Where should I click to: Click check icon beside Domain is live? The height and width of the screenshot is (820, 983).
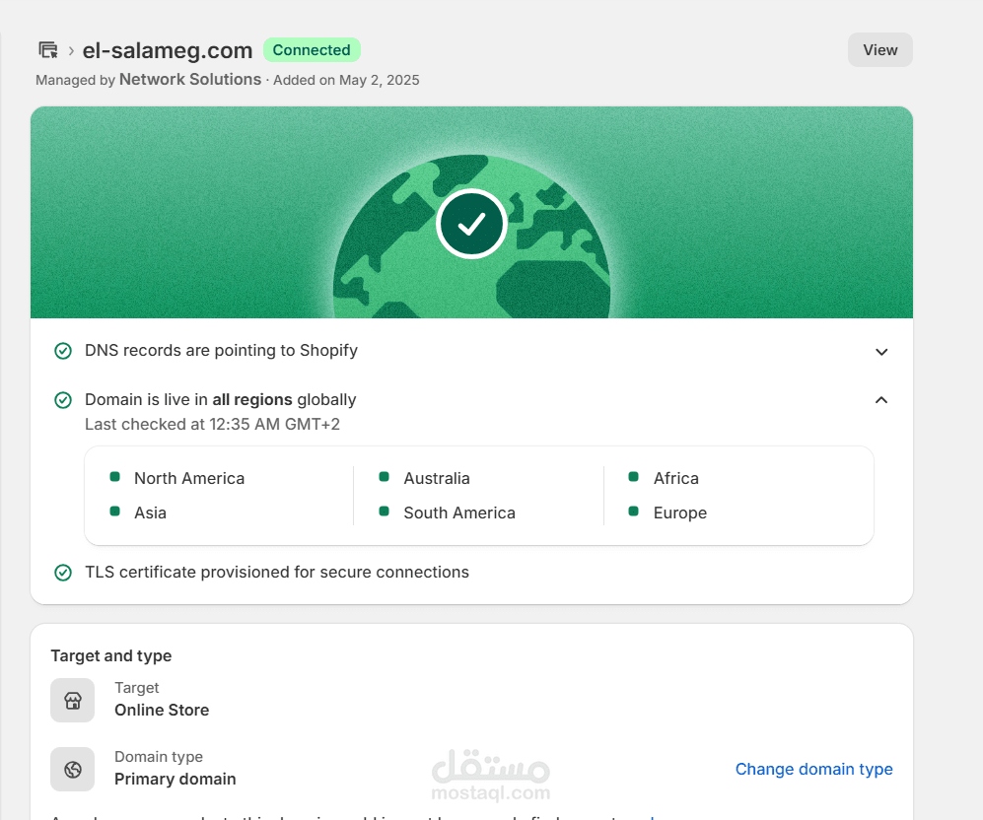(63, 400)
